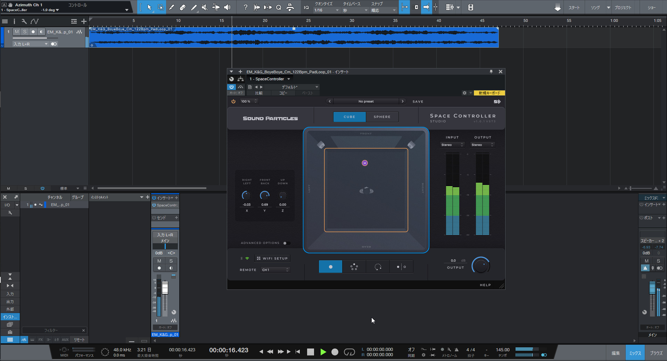This screenshot has width=667, height=361.
Task: Select multi-point source mode button
Action: pos(354,267)
